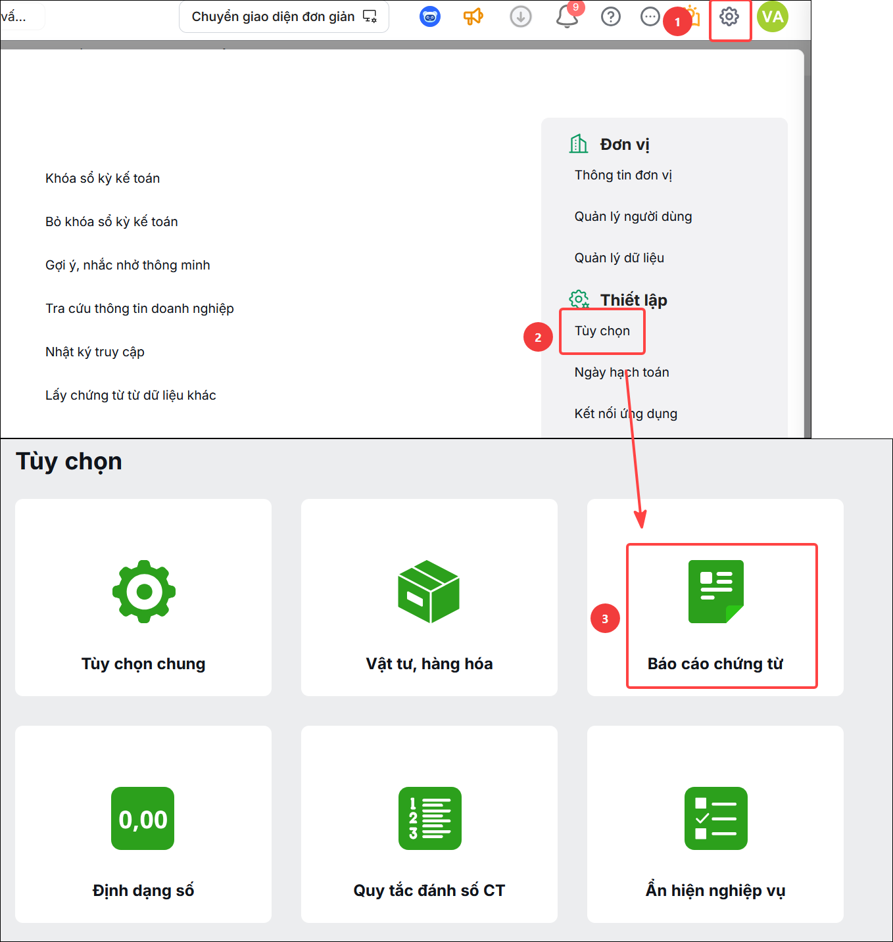
Task: Open notifications bell with badge
Action: pos(567,16)
